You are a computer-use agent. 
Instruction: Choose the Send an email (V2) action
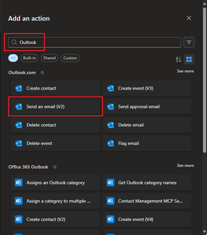click(55, 107)
